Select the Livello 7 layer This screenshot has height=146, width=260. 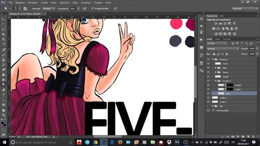point(234,89)
